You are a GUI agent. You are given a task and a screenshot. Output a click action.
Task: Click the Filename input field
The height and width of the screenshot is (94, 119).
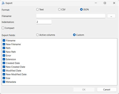[x=71, y=16]
